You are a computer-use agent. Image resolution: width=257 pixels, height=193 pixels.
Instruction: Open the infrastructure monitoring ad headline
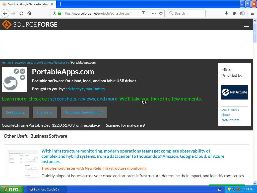click(133, 156)
